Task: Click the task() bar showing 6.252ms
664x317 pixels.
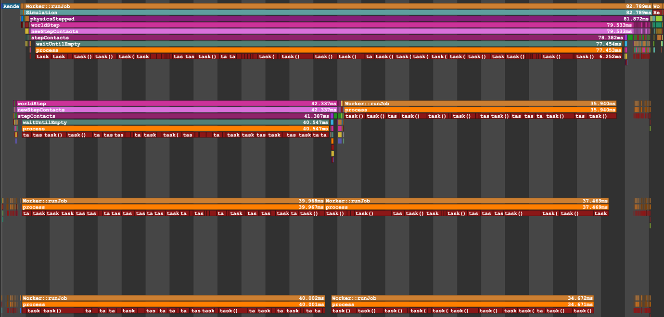Action: pos(598,56)
